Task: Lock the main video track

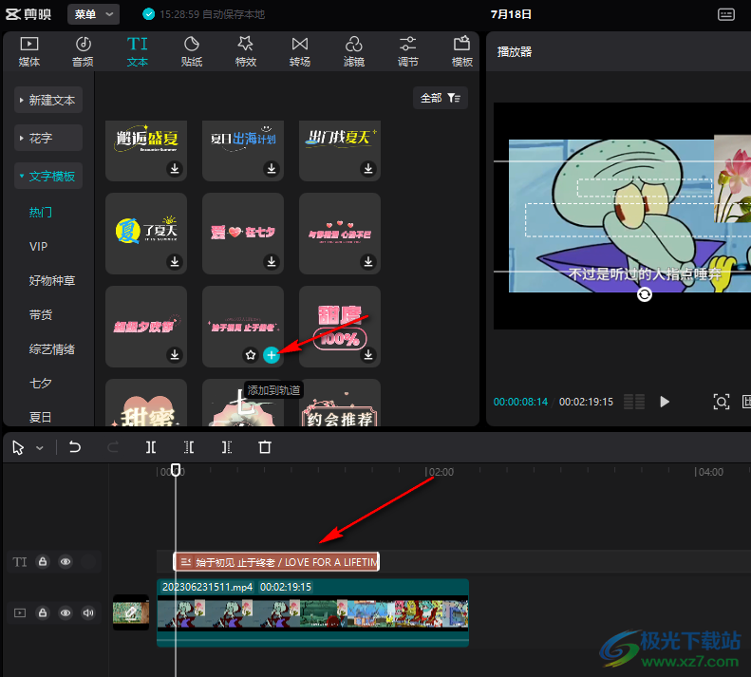Action: click(43, 612)
